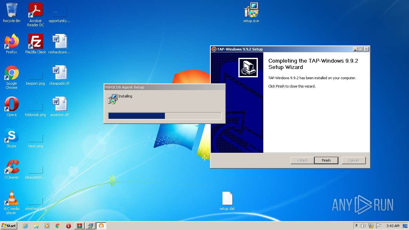Image resolution: width=409 pixels, height=230 pixels.
Task: Click Finish in the TAP-Windows Setup wizard
Action: [326, 160]
